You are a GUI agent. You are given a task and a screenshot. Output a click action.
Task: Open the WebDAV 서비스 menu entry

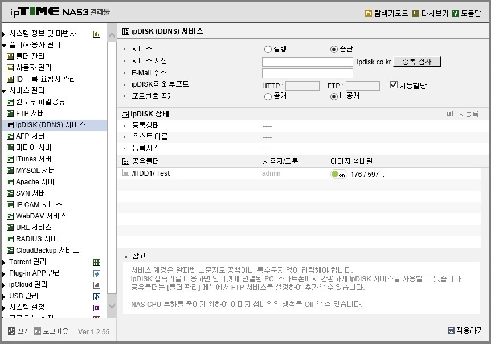pos(42,216)
